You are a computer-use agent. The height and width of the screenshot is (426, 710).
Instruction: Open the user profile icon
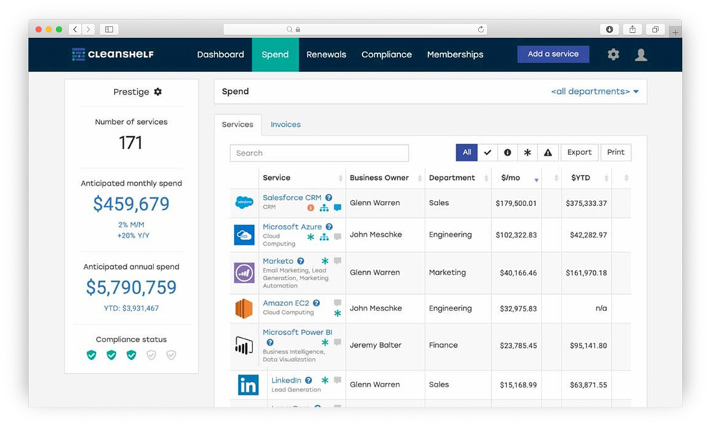tap(640, 55)
